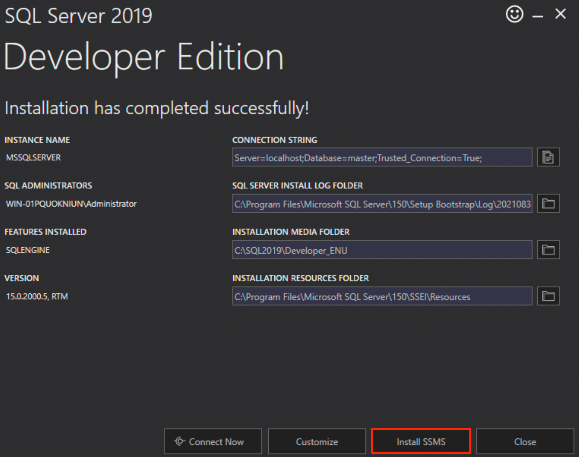The width and height of the screenshot is (579, 457).
Task: Open Customize installation options
Action: point(317,441)
